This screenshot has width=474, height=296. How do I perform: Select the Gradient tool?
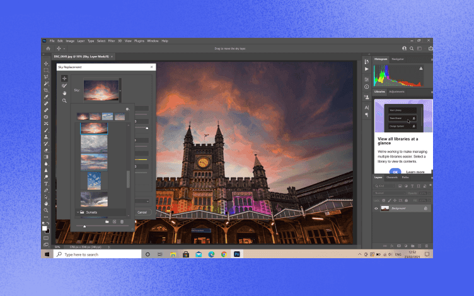(x=46, y=157)
